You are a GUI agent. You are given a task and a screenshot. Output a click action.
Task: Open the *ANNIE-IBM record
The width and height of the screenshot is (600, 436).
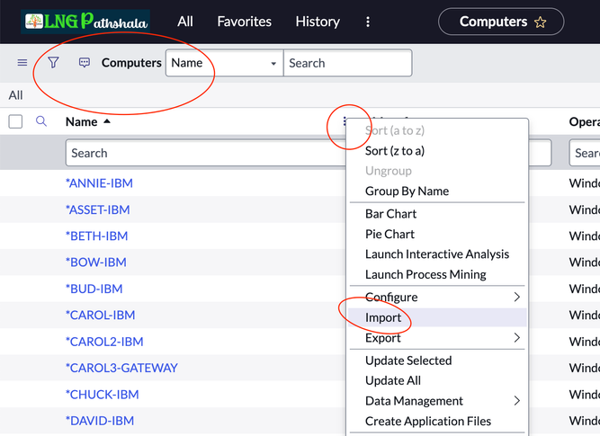(x=99, y=183)
